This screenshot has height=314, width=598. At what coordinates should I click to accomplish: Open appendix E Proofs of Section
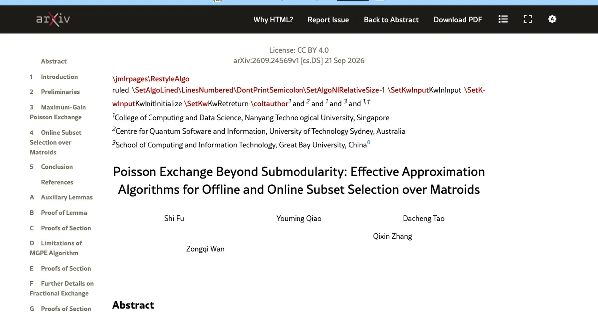coord(60,268)
